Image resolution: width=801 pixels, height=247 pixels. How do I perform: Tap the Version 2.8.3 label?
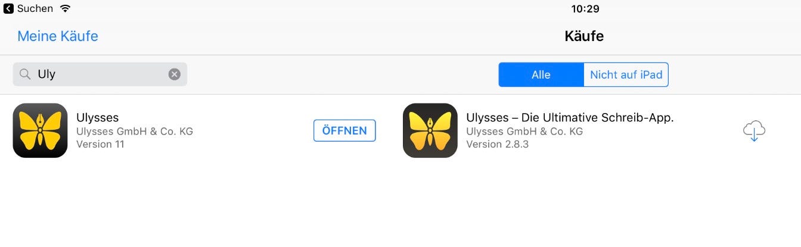click(x=497, y=144)
